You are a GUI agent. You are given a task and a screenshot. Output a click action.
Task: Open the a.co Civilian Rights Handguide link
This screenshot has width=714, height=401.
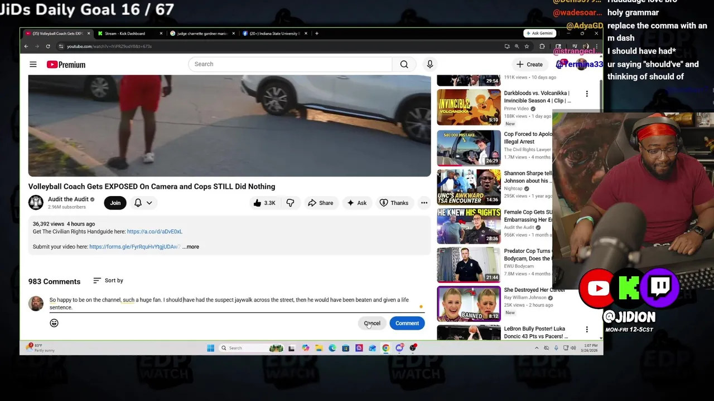[155, 232]
